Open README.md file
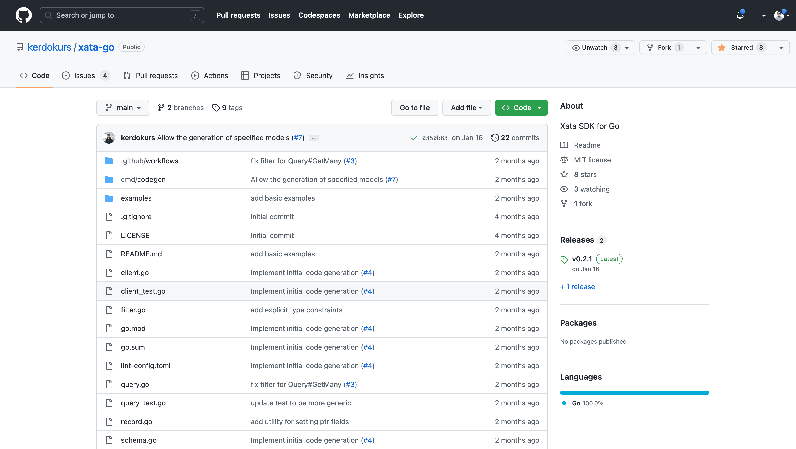 141,254
